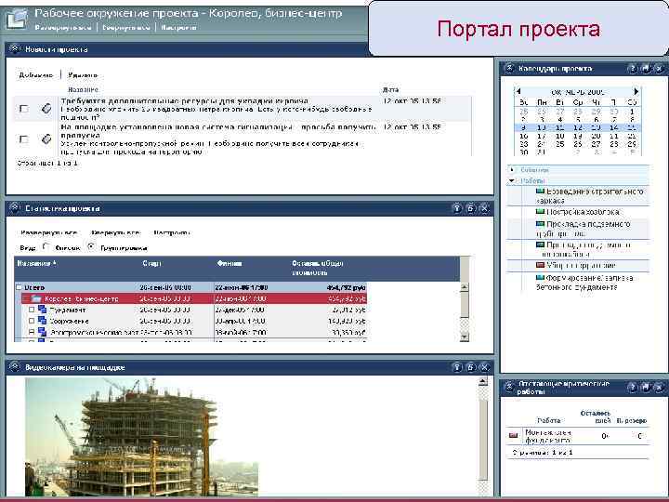Select date 27 in the October calendar
669x502 pixels.
[596, 144]
